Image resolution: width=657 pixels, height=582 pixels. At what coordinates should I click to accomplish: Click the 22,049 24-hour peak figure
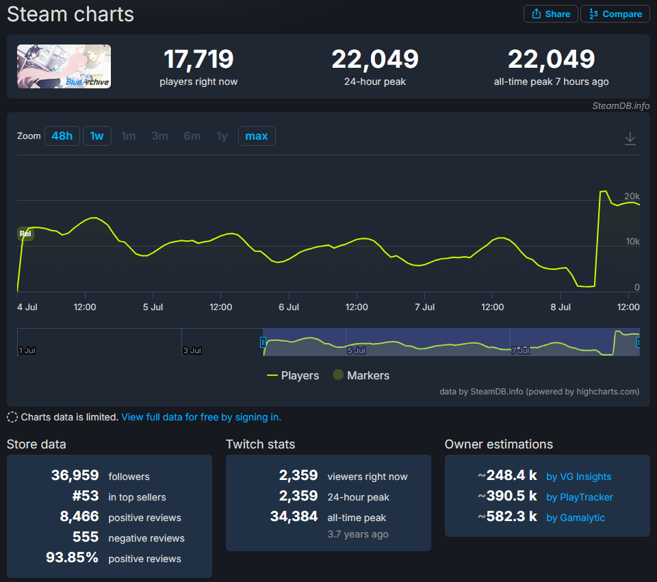point(375,59)
